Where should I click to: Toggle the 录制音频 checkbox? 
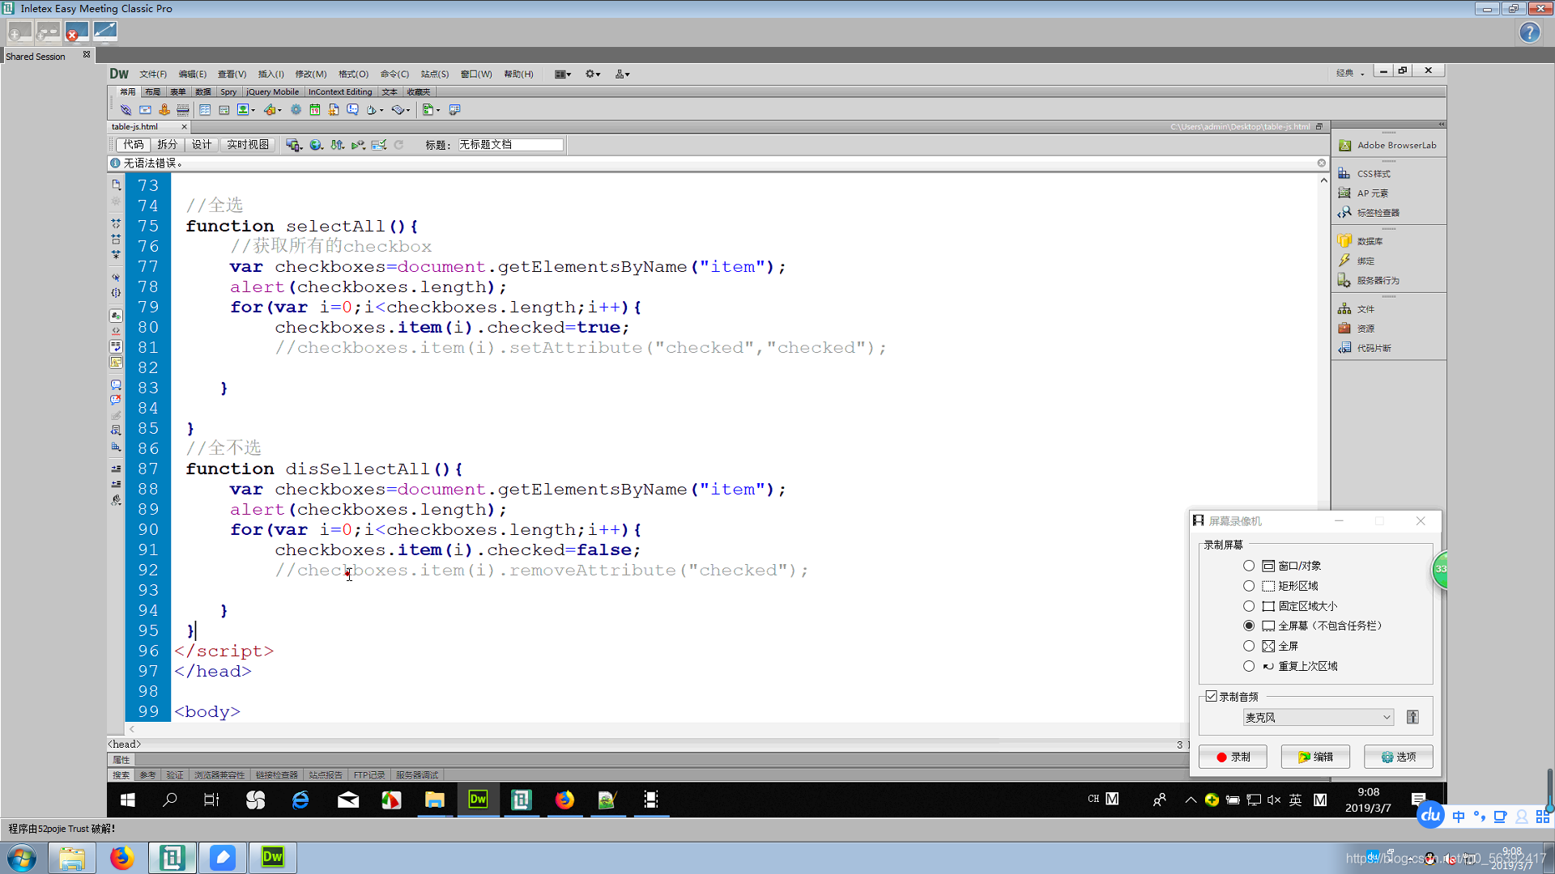tap(1212, 696)
